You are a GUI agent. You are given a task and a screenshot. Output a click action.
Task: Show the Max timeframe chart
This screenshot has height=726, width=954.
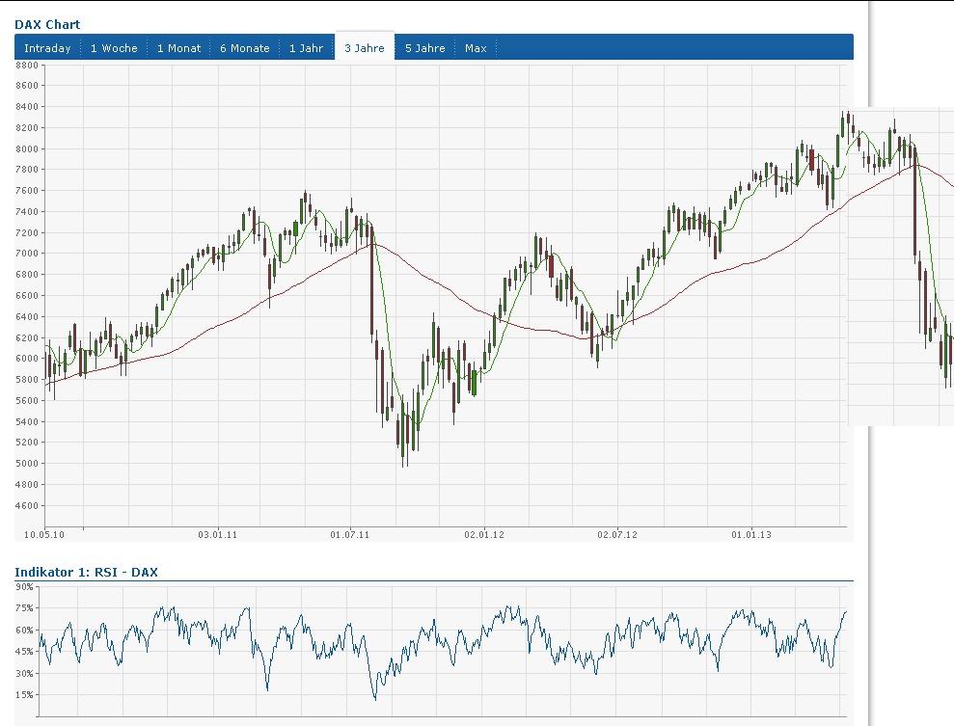[x=476, y=48]
